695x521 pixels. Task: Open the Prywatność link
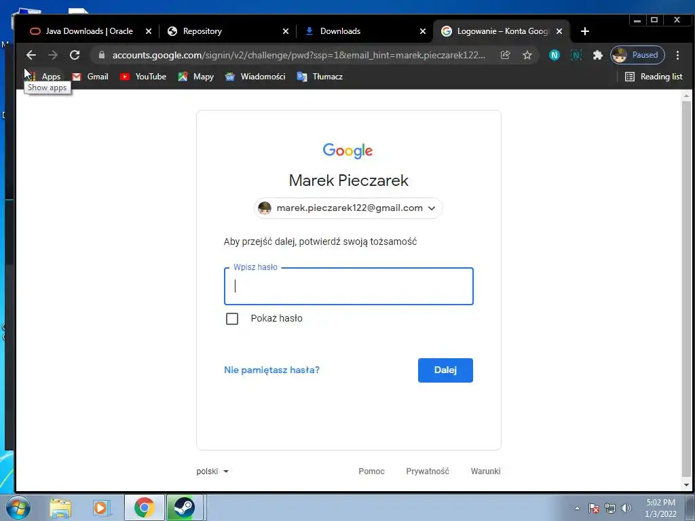pos(428,471)
